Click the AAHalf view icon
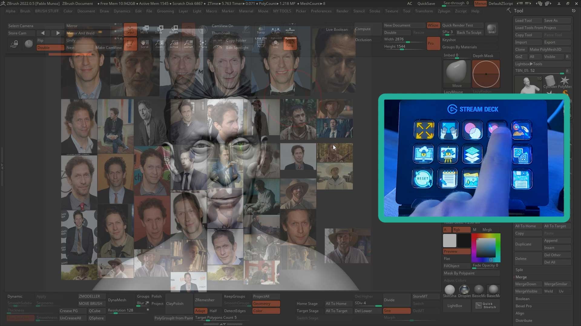 189,44
